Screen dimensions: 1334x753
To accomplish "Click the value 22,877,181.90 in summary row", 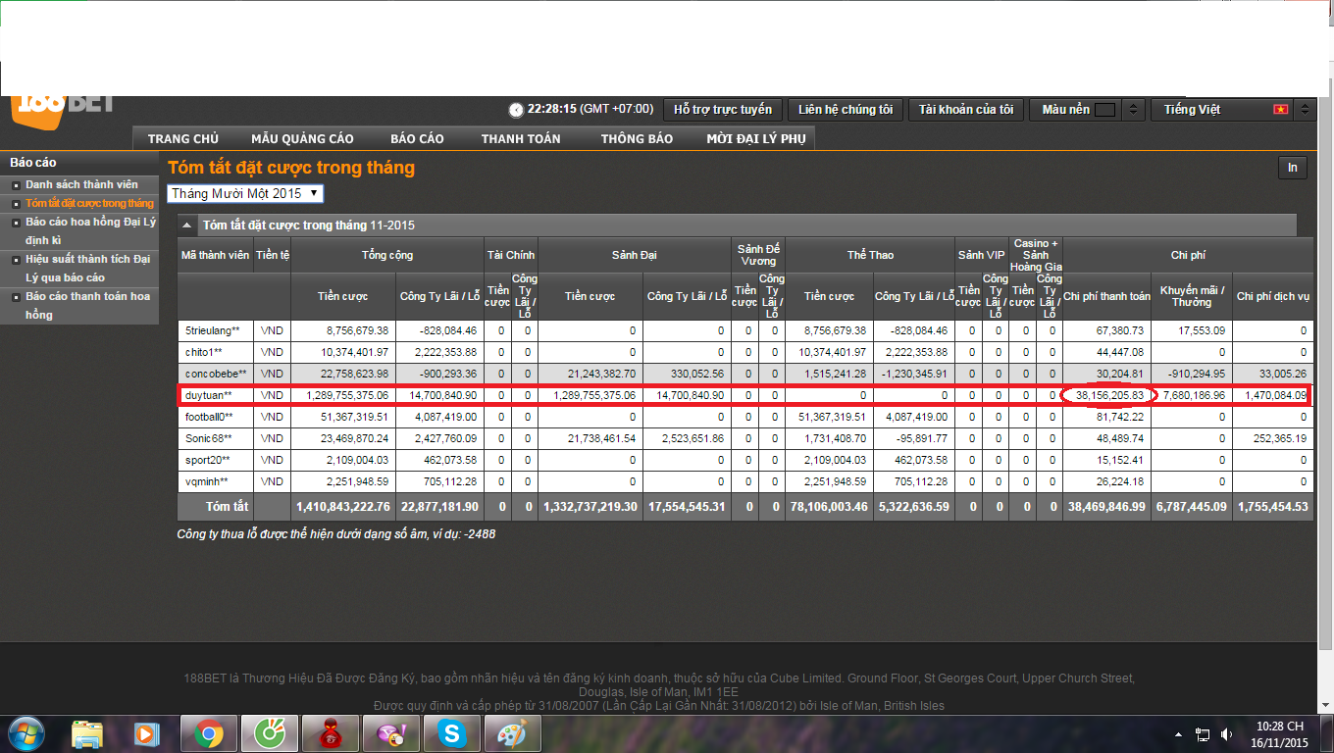I will [438, 507].
